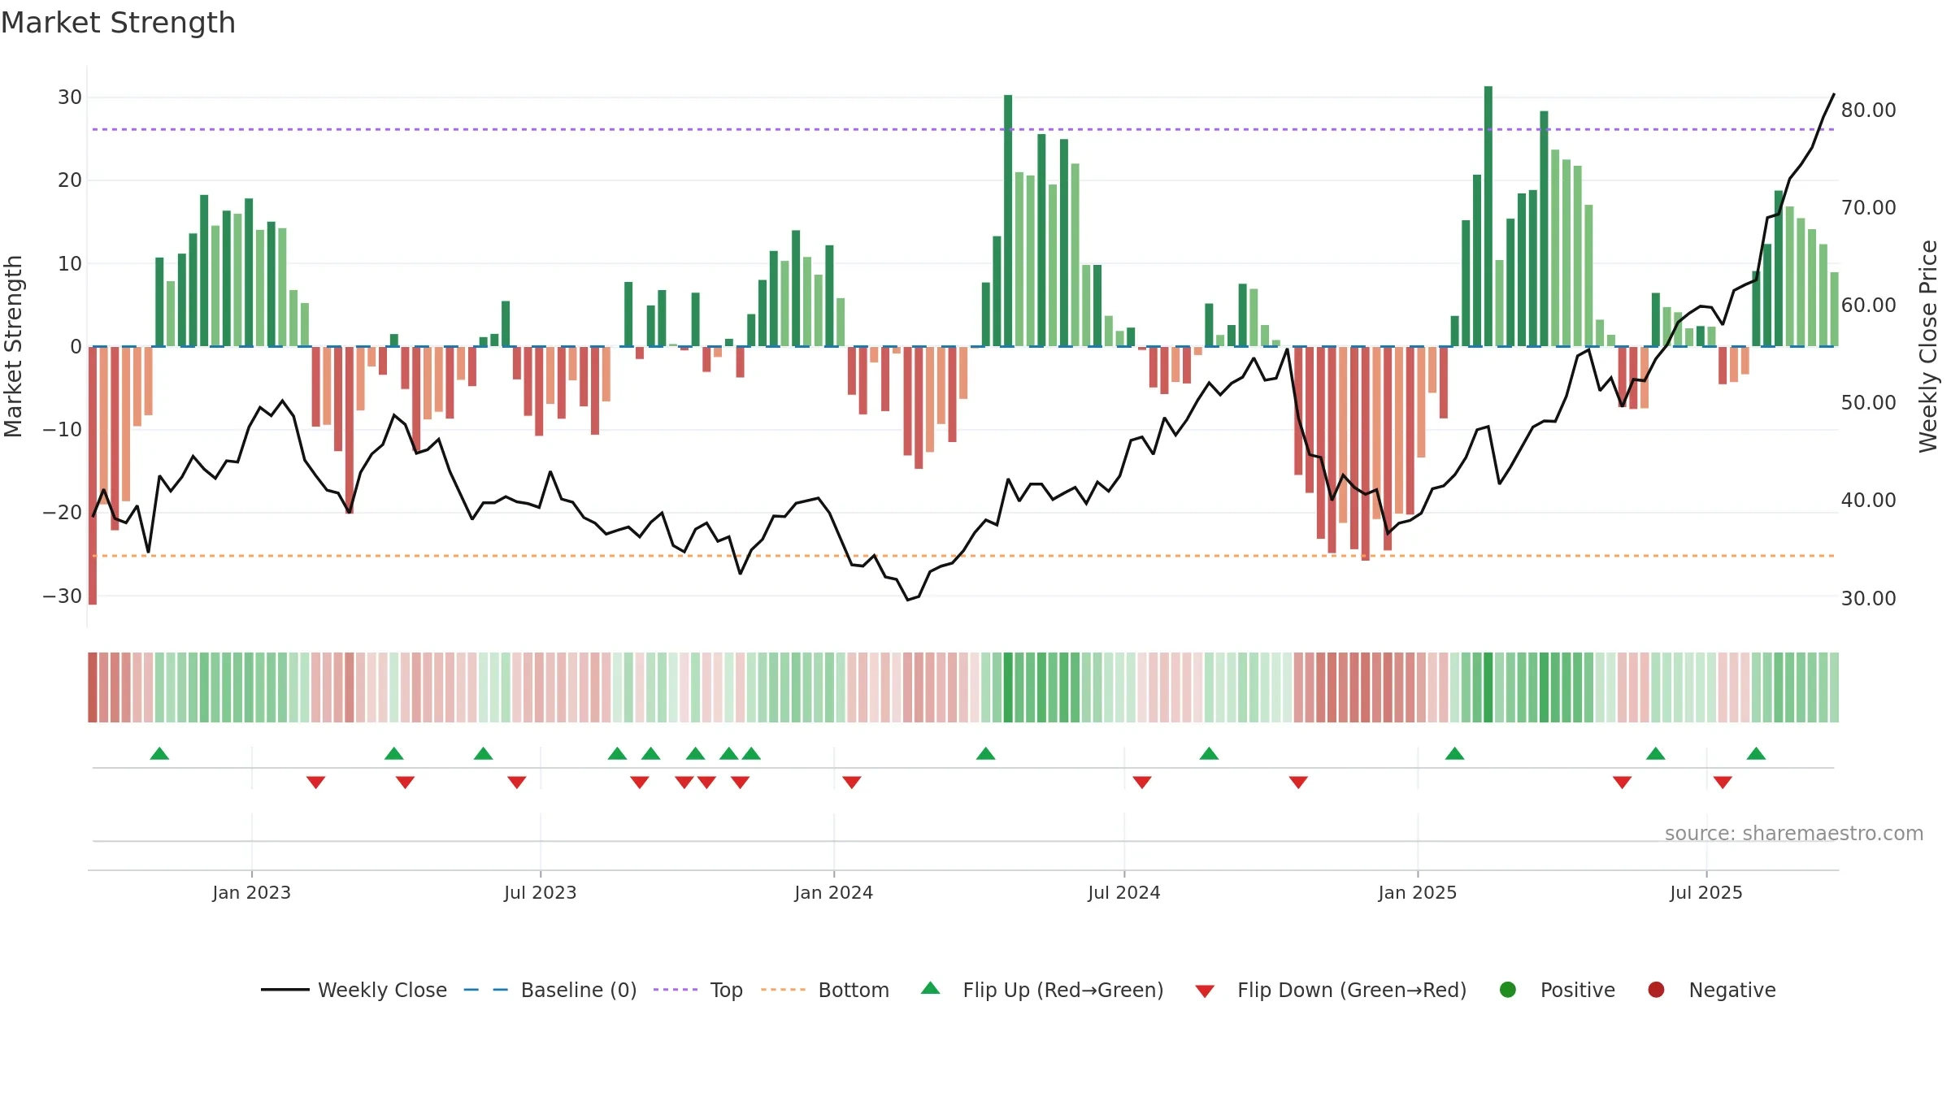Click the purple dotted Top sample in legend

click(676, 990)
